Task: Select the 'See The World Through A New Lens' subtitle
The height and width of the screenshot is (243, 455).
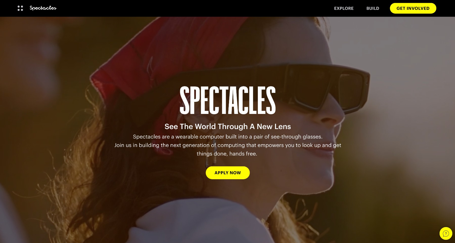Action: (x=228, y=127)
